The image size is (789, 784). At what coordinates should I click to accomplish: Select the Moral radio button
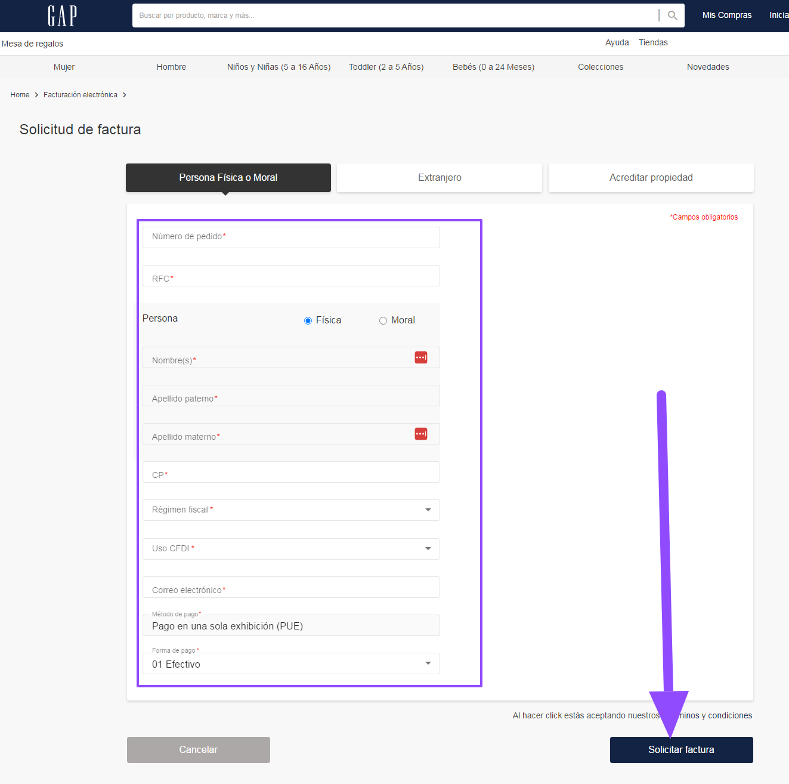coord(383,320)
